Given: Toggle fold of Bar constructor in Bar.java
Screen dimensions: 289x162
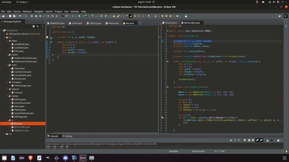Looking at the screenshot, I should [x=51, y=42].
